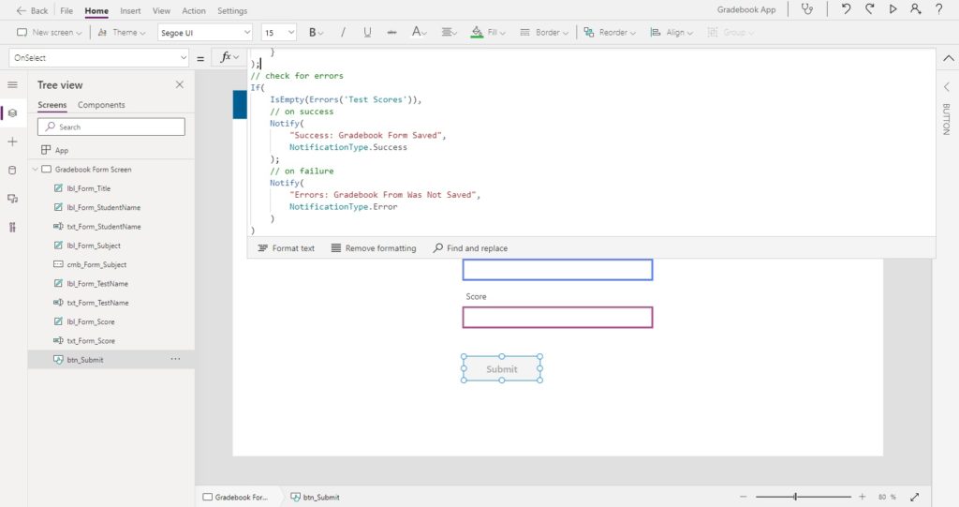This screenshot has height=507, width=959.
Task: Click the tree view Search field
Action: (111, 127)
